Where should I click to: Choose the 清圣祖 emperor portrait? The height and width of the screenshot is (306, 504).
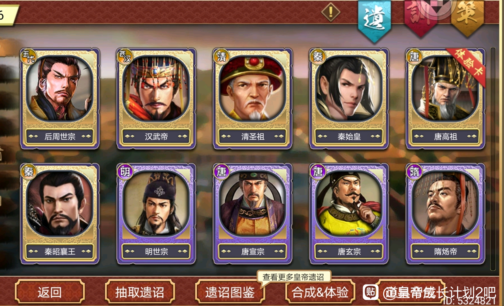pos(252,98)
